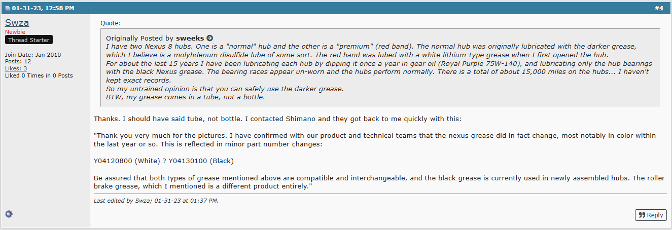
Task: Click the post document icon beside the date
Action: (8, 9)
